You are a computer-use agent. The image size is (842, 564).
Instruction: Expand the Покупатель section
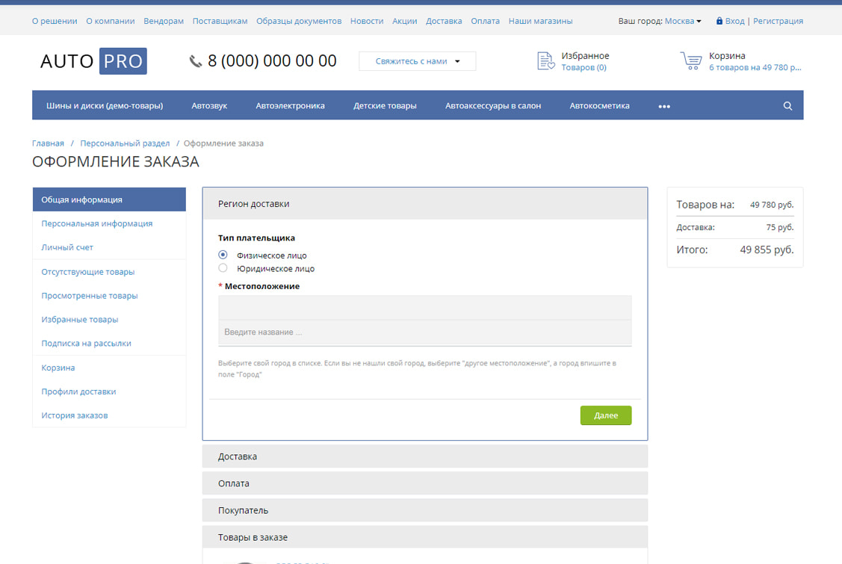pyautogui.click(x=424, y=510)
